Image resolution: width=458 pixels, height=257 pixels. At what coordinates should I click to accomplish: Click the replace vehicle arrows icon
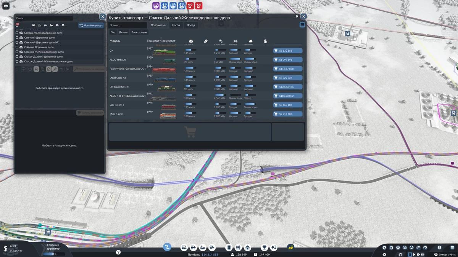[49, 69]
